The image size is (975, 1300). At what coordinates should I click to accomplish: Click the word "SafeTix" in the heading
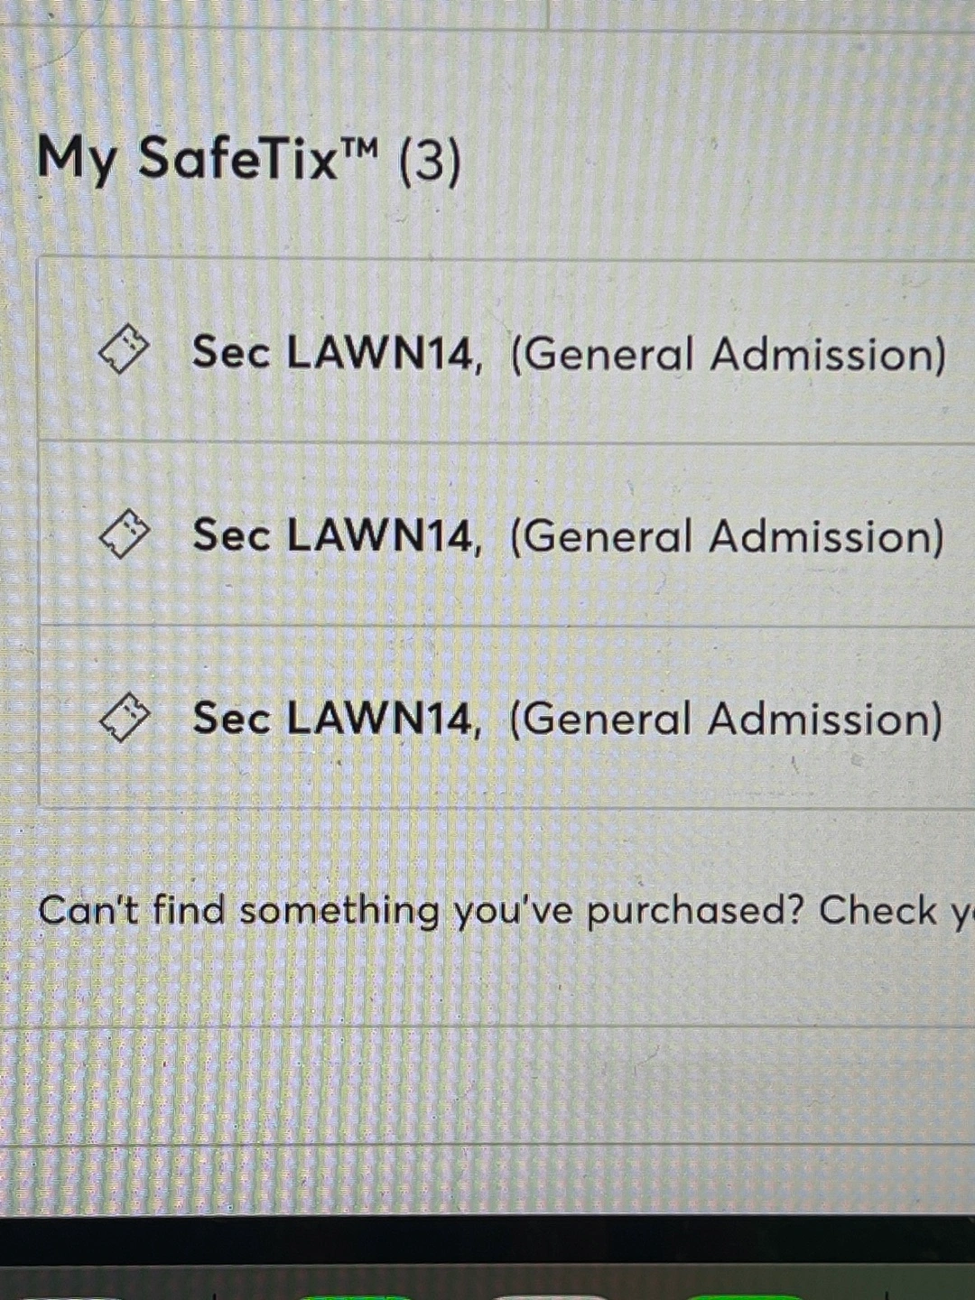[238, 157]
